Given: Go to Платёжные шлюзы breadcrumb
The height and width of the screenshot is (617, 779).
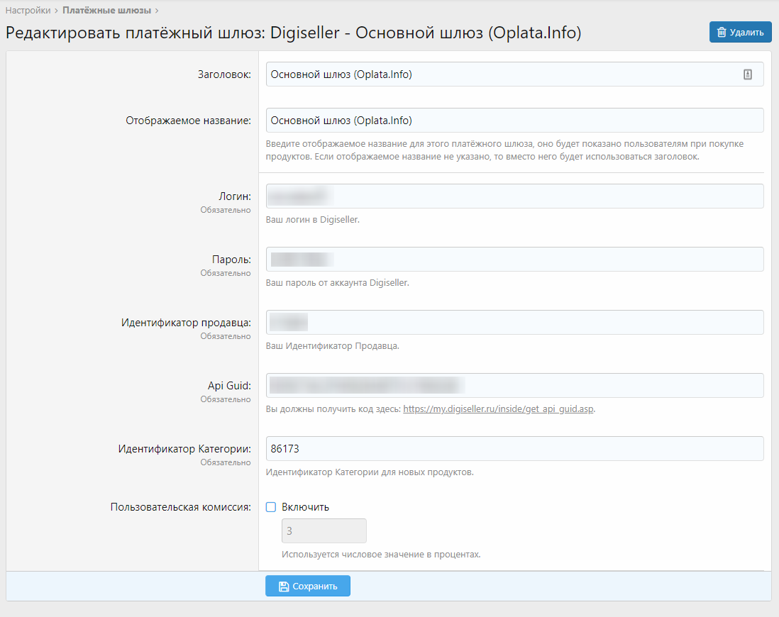Looking at the screenshot, I should (x=106, y=11).
